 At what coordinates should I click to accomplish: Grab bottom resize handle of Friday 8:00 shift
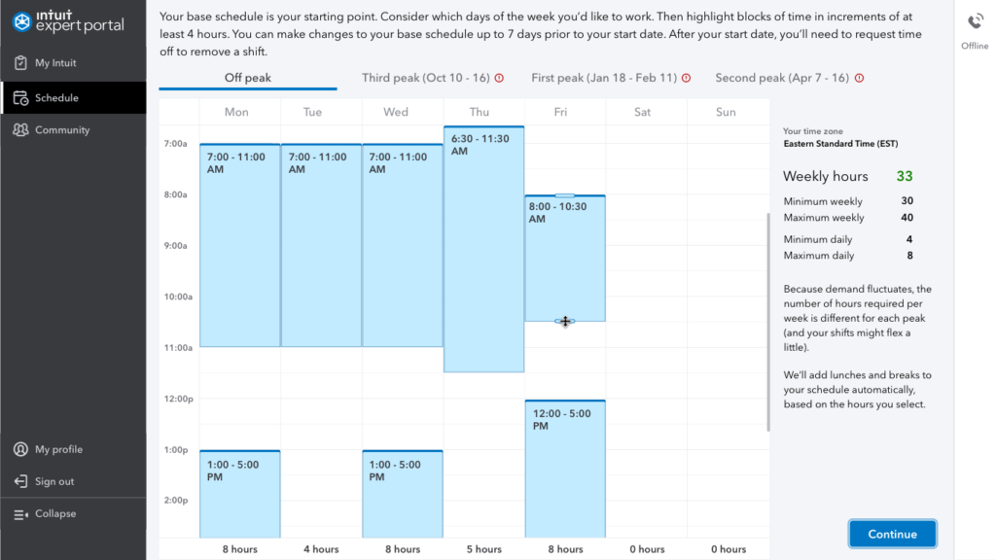tap(565, 321)
